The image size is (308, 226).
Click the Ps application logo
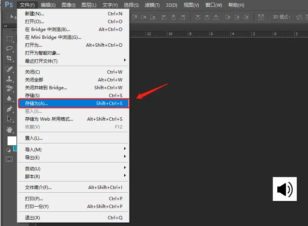(x=9, y=4)
